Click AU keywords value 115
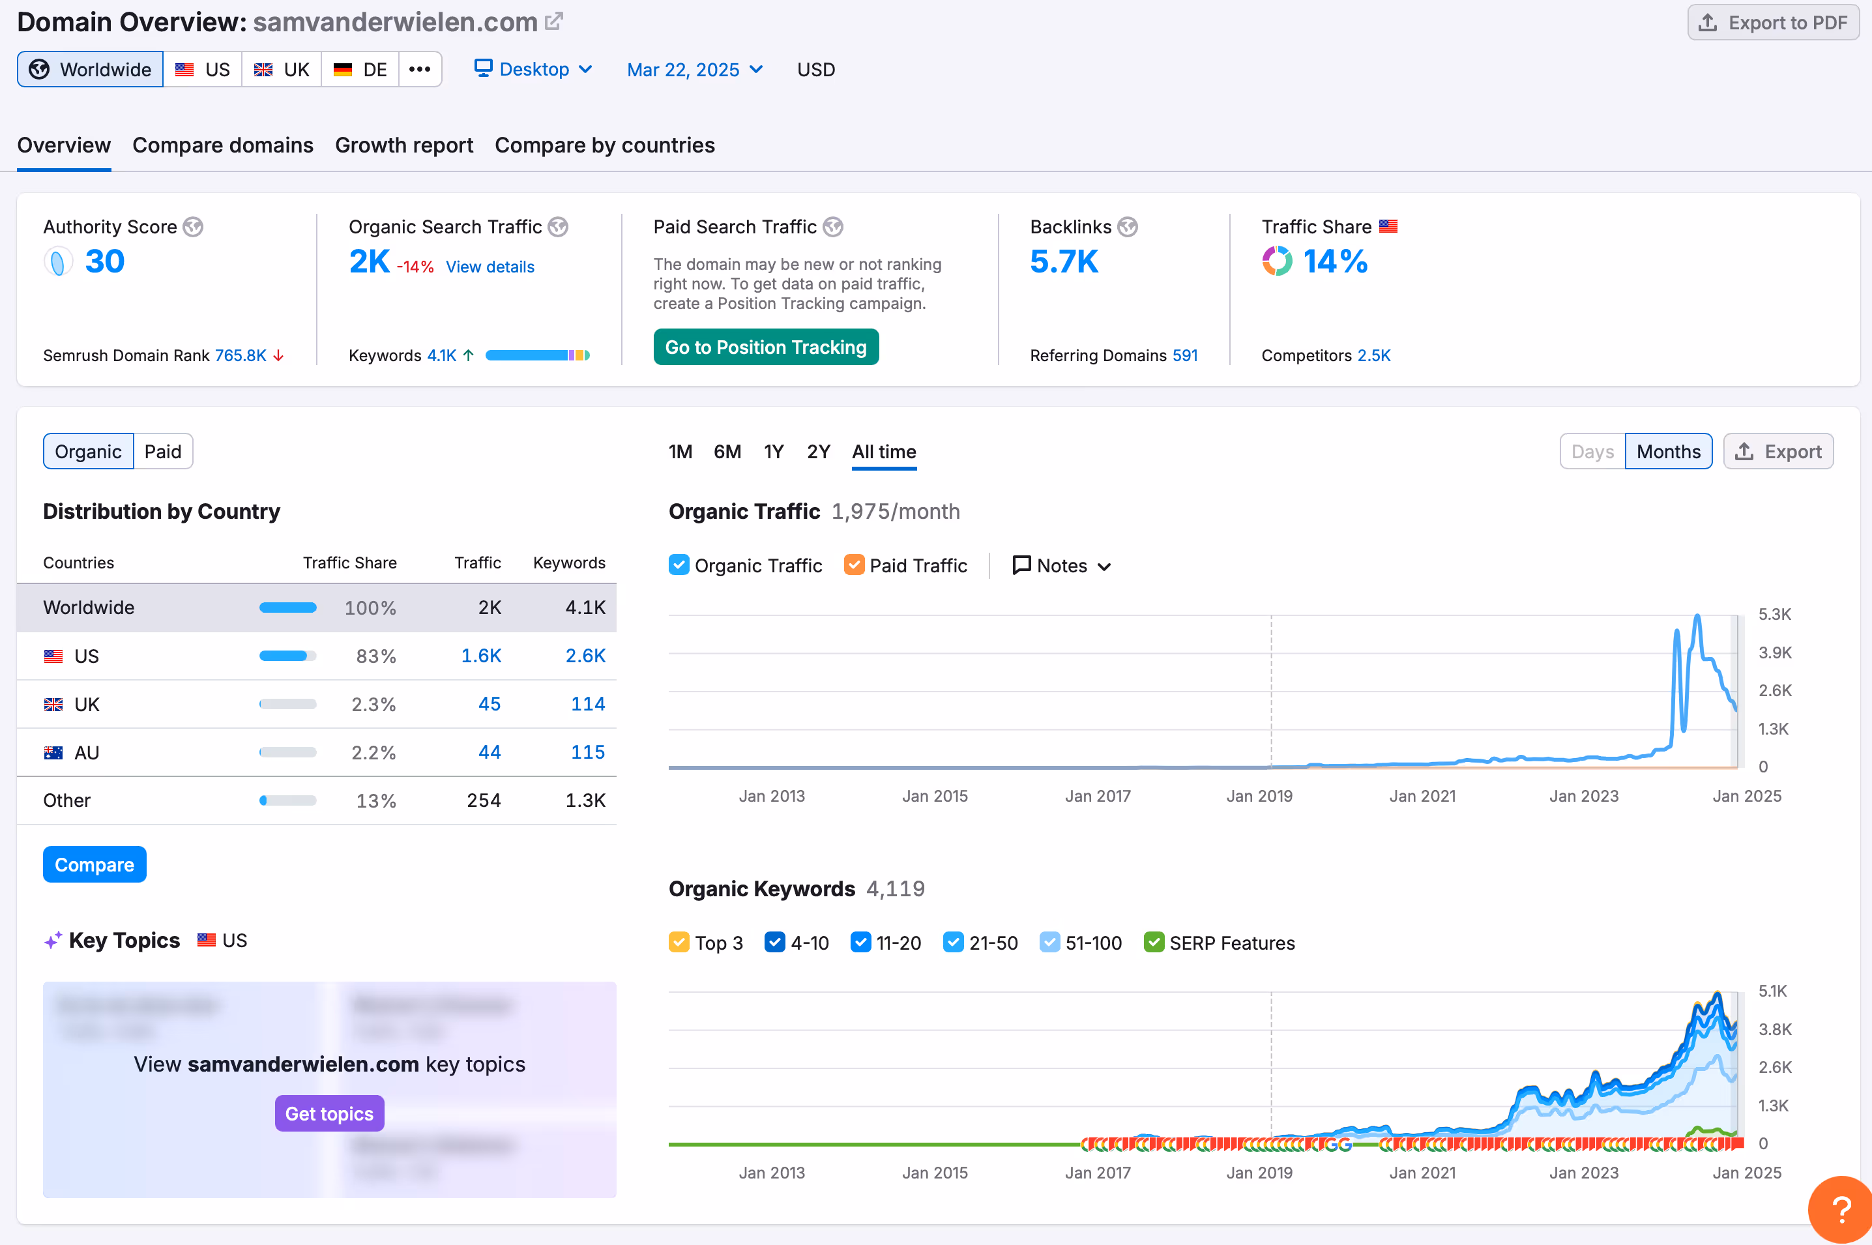1872x1245 pixels. tap(589, 753)
